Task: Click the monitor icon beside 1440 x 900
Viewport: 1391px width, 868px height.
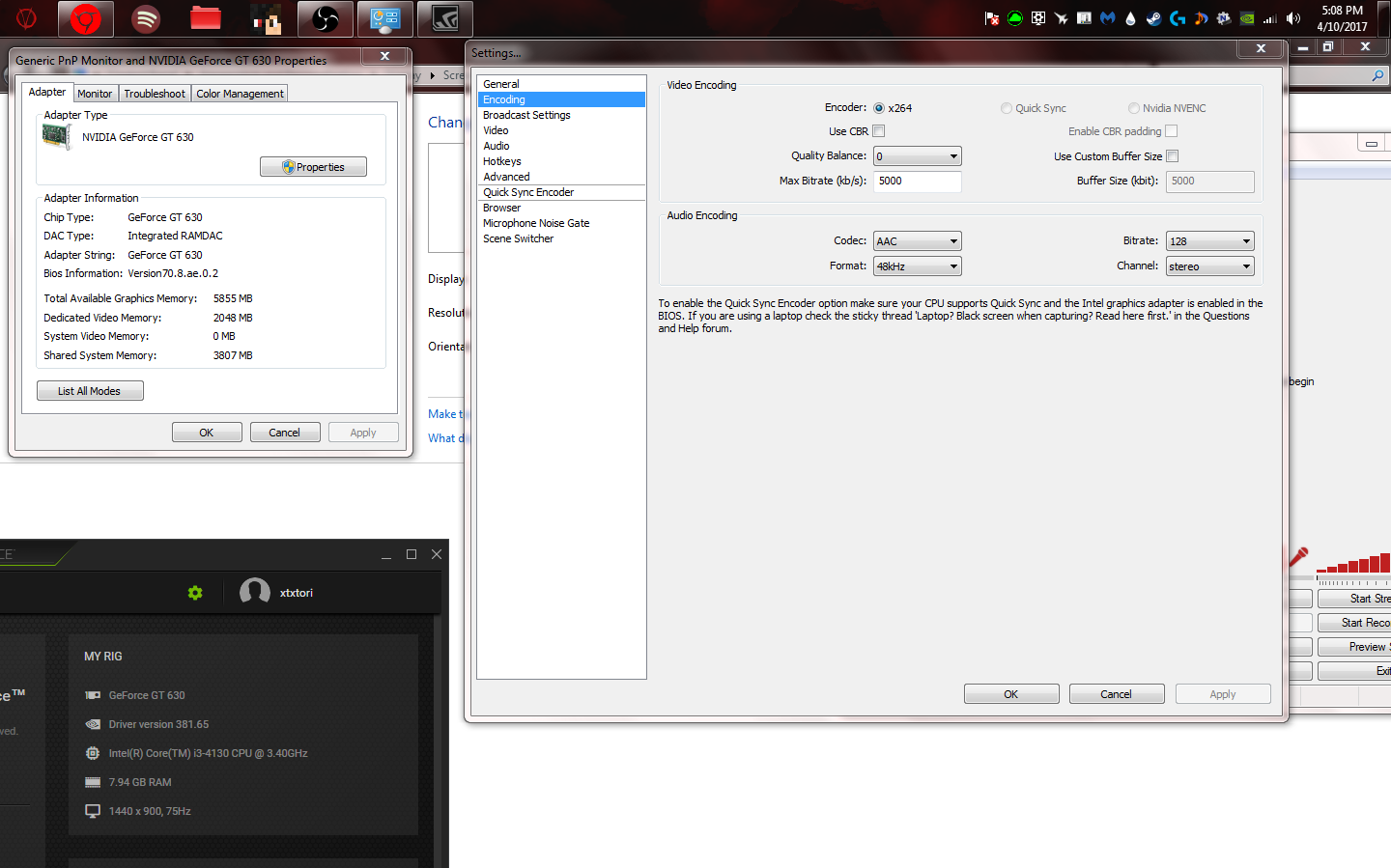Action: pos(93,811)
